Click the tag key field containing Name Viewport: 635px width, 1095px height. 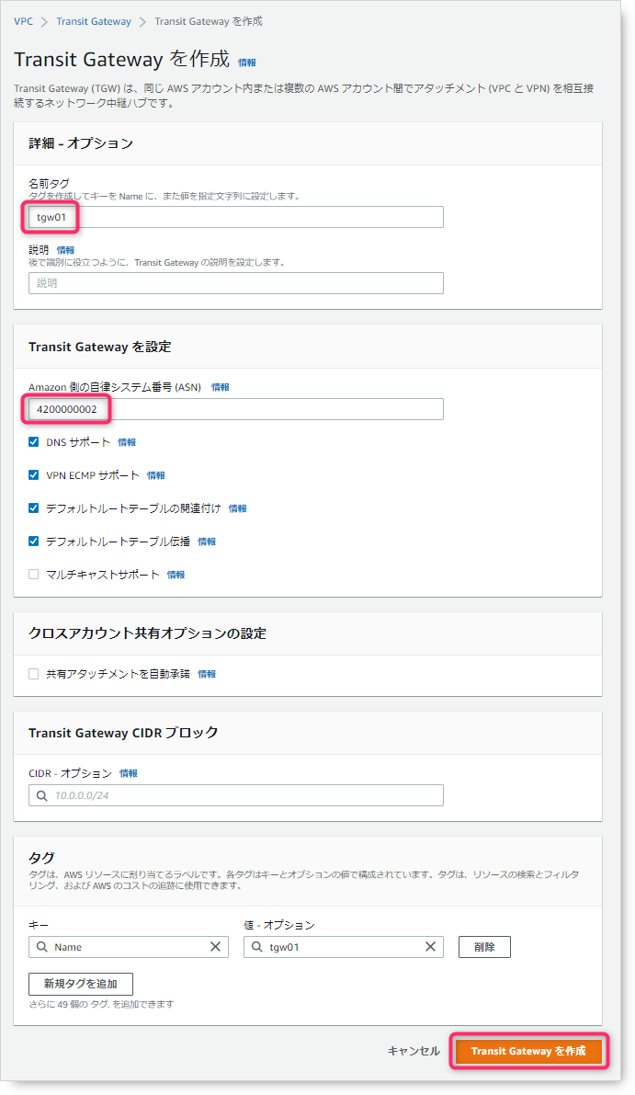tap(129, 947)
